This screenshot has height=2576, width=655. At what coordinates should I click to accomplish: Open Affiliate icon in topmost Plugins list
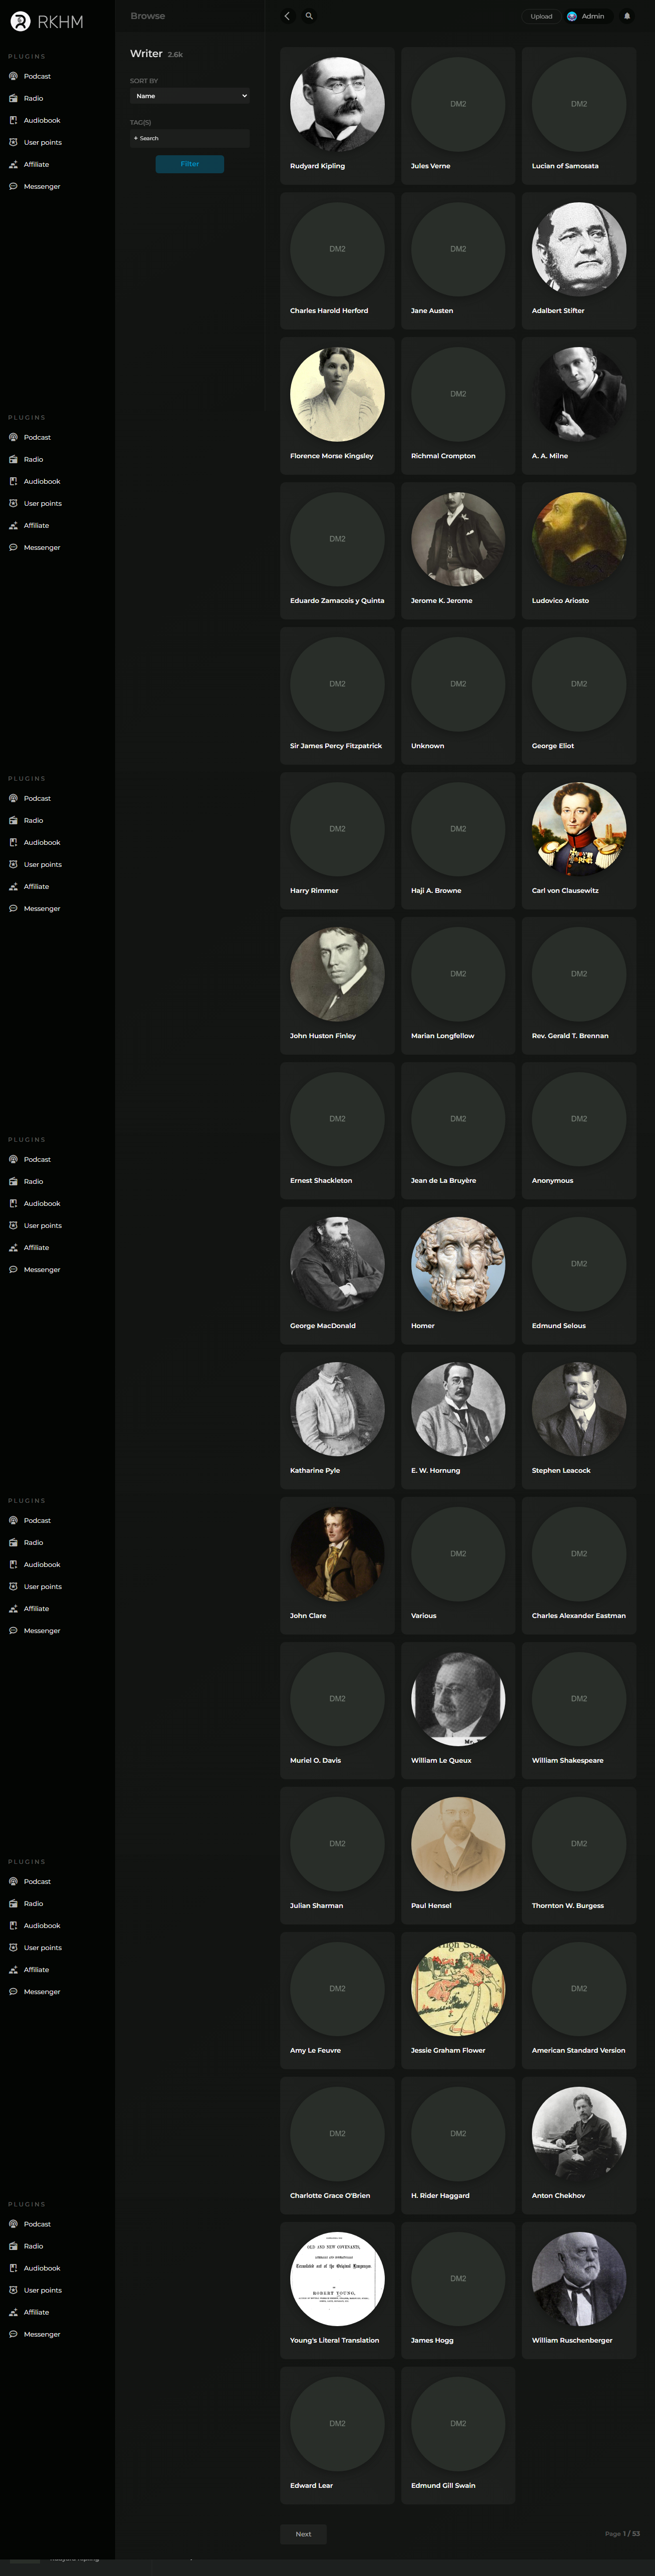pyautogui.click(x=13, y=164)
